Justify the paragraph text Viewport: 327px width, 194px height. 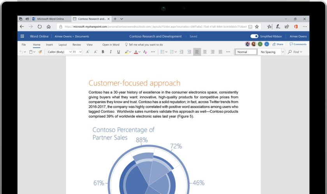pyautogui.click(x=220, y=52)
